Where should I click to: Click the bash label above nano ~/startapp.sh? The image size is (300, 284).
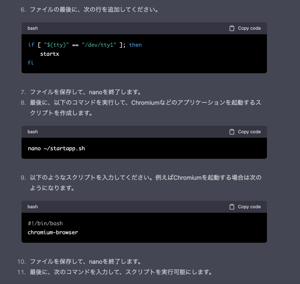(x=33, y=132)
